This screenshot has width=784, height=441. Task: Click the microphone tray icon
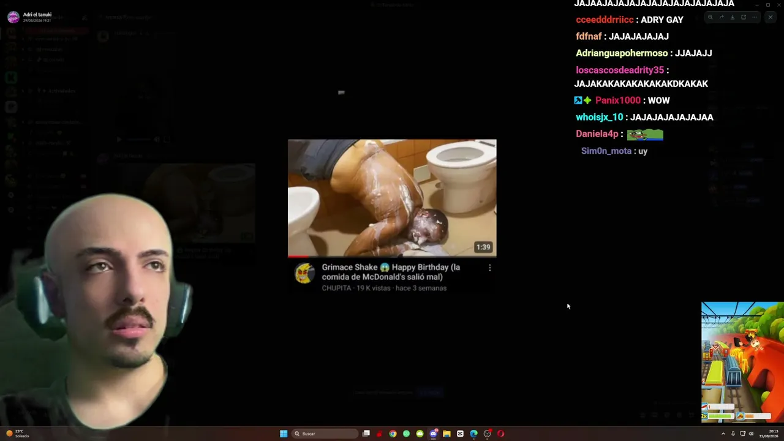point(733,434)
